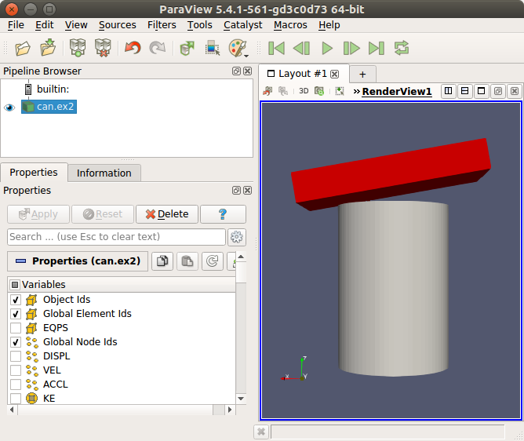Click the properties search field

point(116,237)
